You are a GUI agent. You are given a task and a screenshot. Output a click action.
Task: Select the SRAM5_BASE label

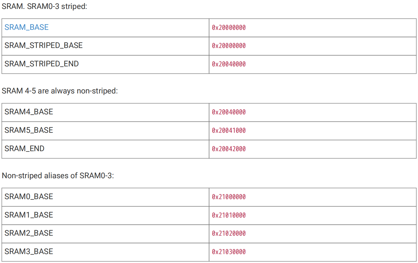(29, 130)
